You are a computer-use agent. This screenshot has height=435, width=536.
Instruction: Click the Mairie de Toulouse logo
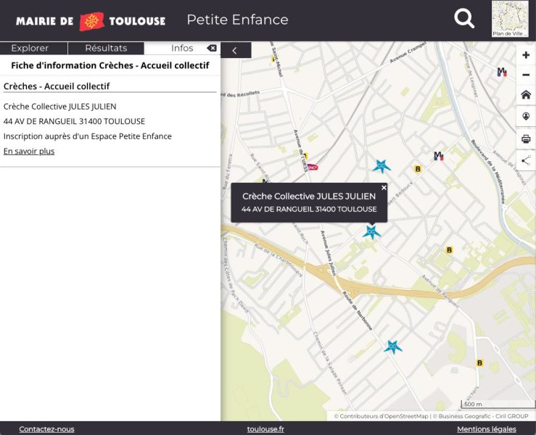click(x=91, y=21)
